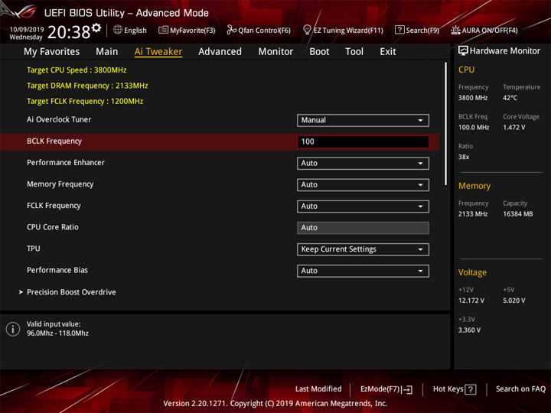Open the Monitor tab
Screen dimensions: 551x413
(x=275, y=52)
